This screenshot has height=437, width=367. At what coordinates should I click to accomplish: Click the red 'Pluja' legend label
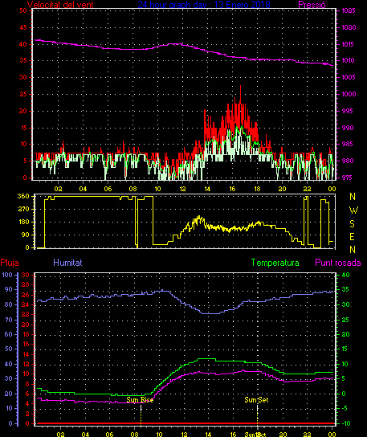click(10, 263)
